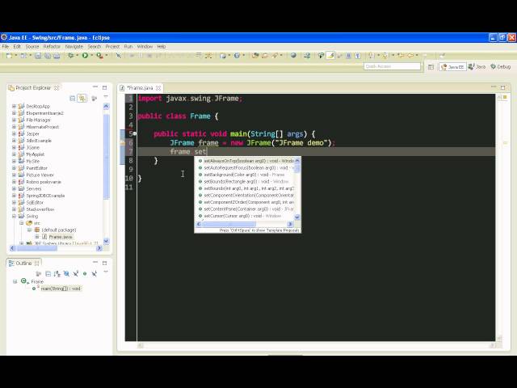This screenshot has height=388, width=517.
Task: Switch to the Java perspective
Action: (477, 67)
